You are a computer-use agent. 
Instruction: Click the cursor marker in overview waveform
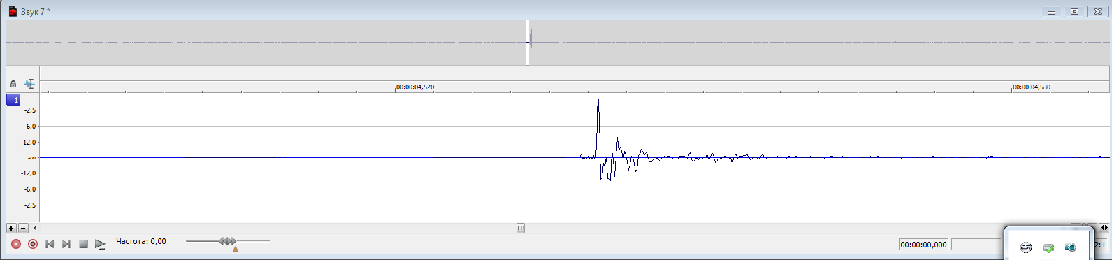coord(528,43)
